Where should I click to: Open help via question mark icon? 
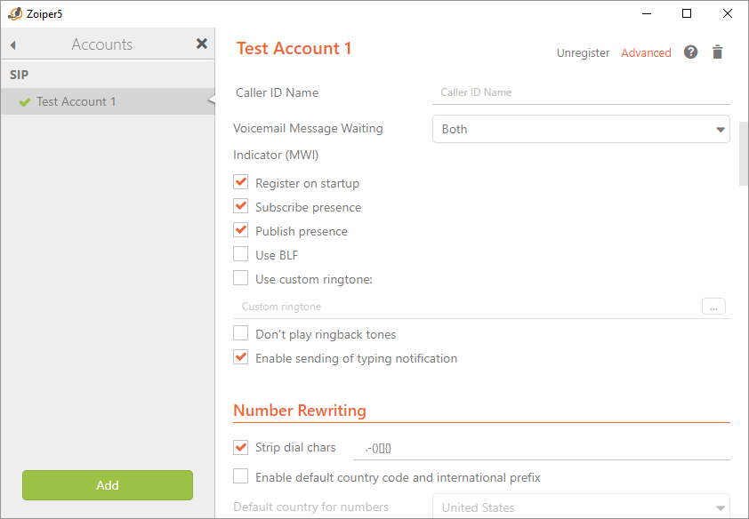690,52
